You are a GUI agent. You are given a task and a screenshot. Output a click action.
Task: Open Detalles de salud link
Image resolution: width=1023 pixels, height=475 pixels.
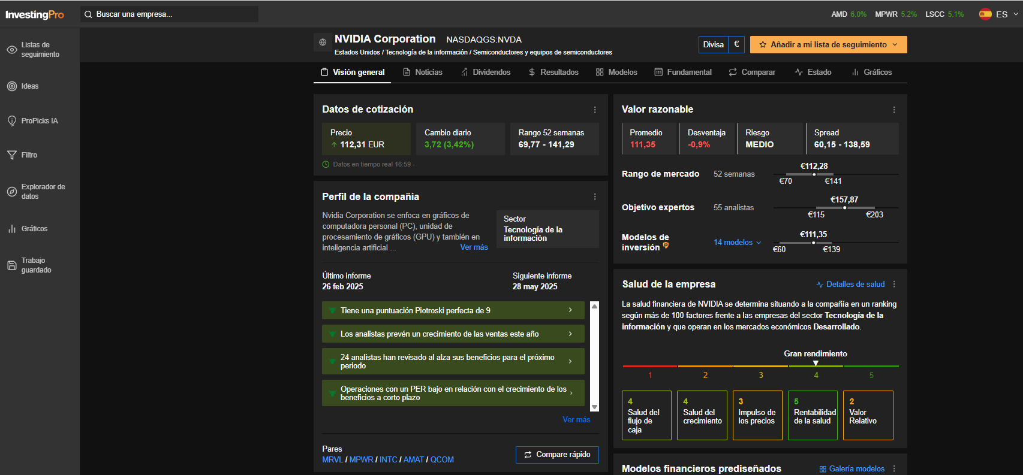point(850,285)
